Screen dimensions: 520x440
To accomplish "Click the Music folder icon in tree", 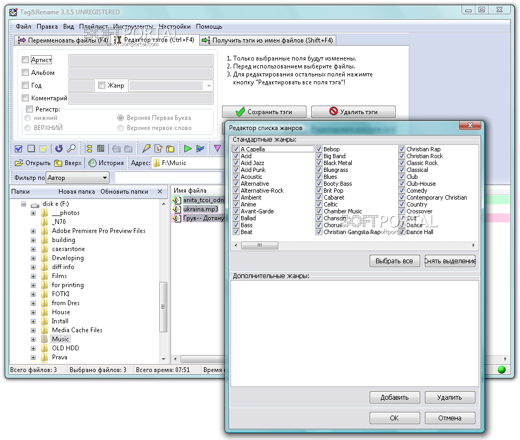I will click(45, 339).
